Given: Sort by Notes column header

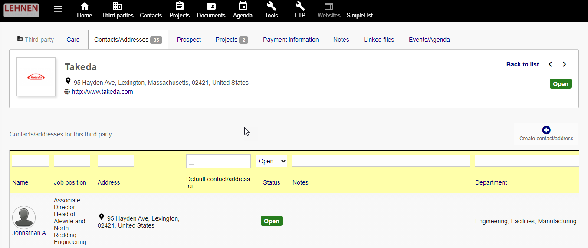Looking at the screenshot, I should [x=300, y=182].
